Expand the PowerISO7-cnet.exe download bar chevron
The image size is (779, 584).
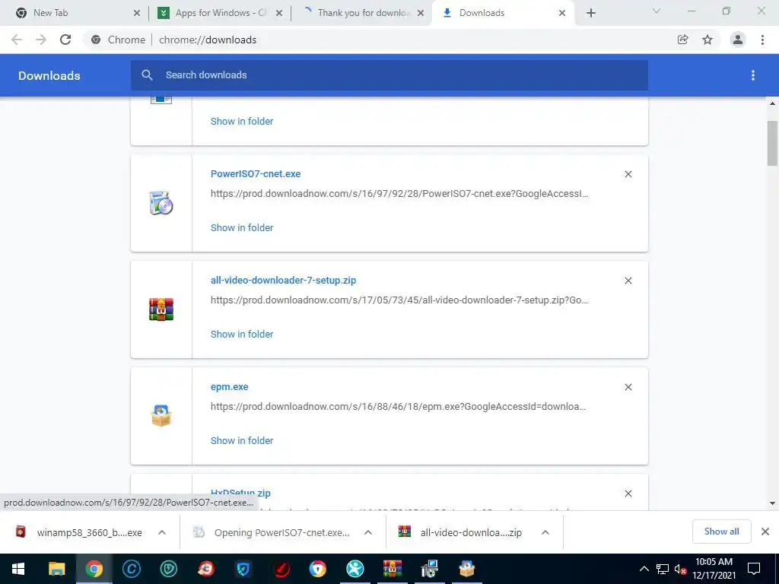tap(368, 532)
